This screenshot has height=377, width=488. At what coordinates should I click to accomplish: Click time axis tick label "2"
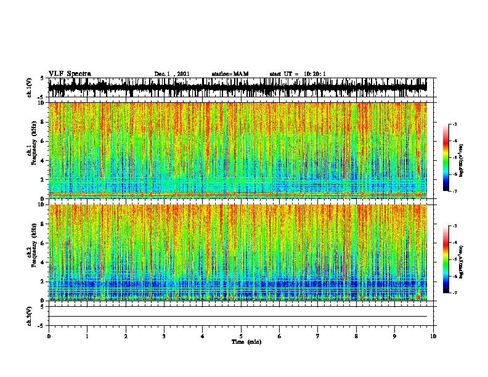[x=126, y=336]
